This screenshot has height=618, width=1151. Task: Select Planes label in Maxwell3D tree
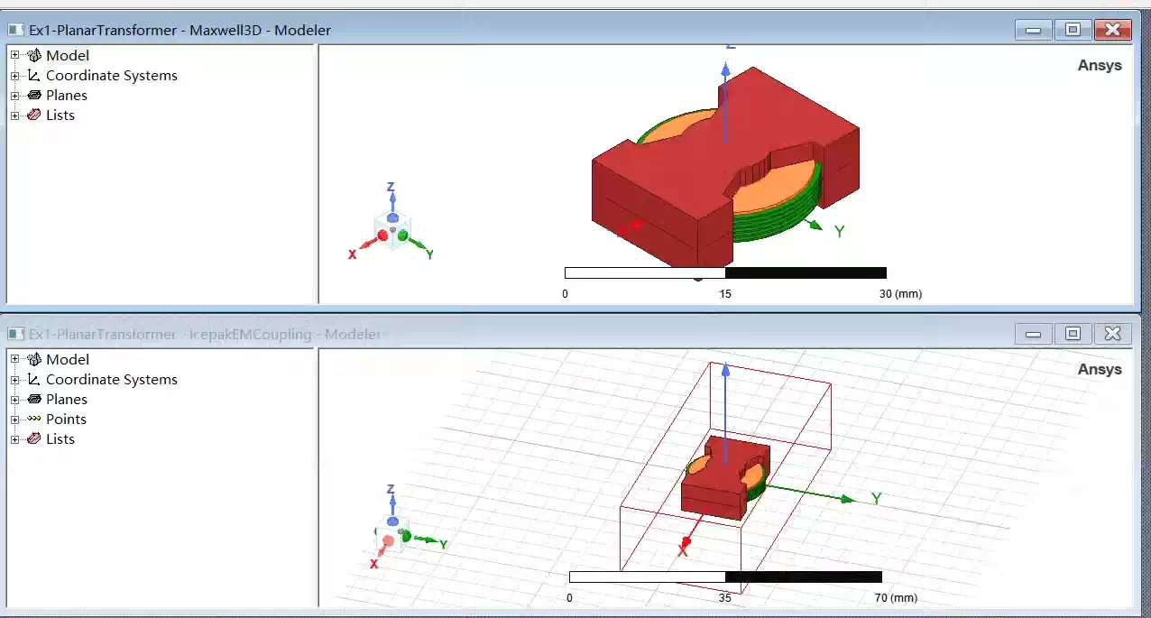67,96
